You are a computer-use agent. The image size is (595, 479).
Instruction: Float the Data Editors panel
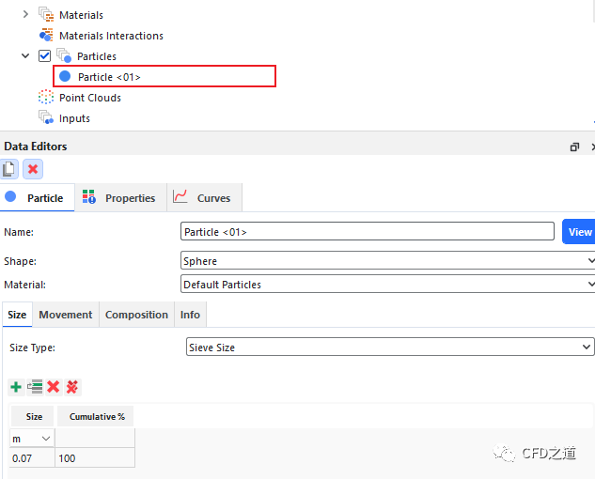[x=574, y=147]
